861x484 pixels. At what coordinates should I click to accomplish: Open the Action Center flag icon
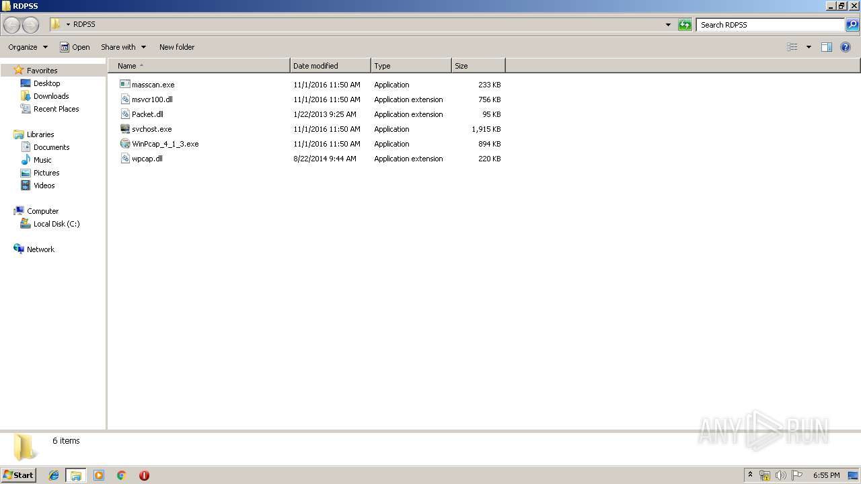pyautogui.click(x=797, y=475)
